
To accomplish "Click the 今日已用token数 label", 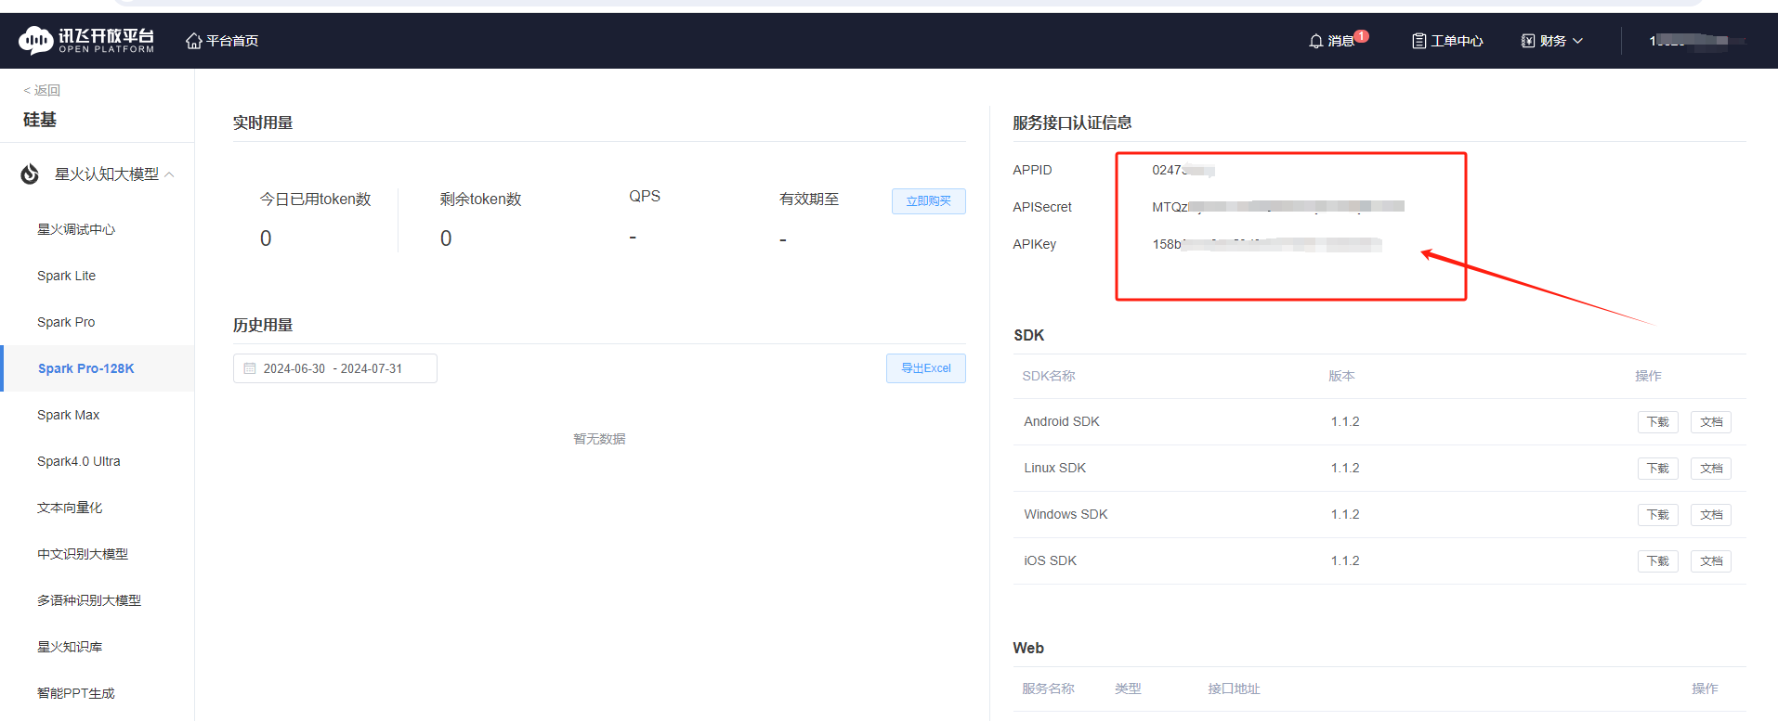I will [315, 200].
